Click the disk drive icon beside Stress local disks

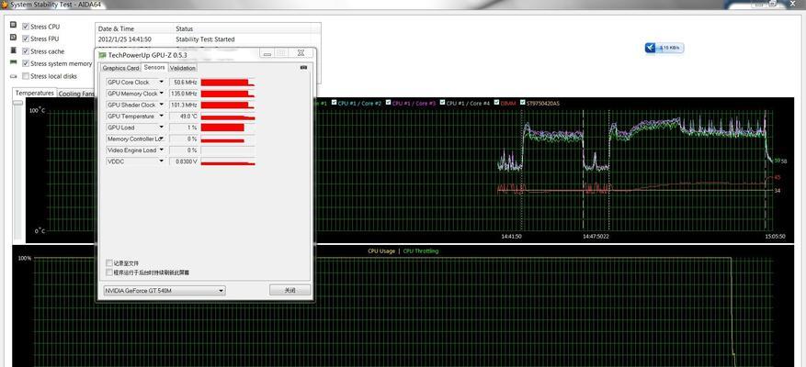[x=13, y=76]
